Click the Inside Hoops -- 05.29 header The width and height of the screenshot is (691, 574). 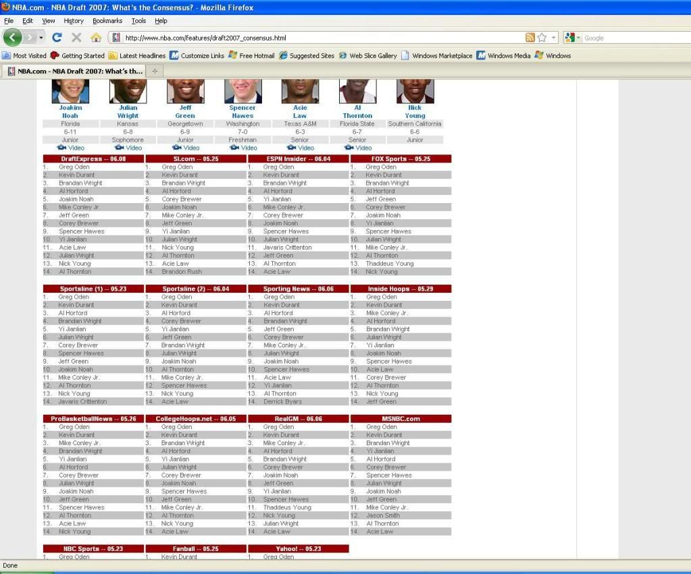(x=401, y=289)
